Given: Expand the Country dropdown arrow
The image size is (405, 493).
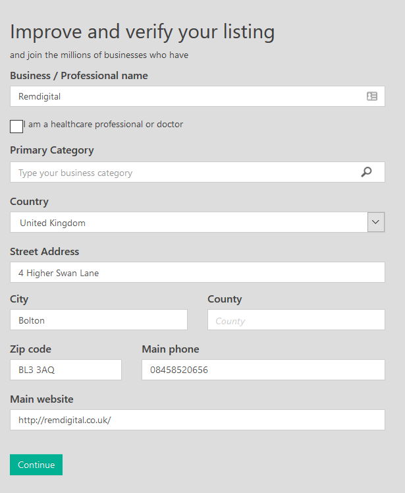Looking at the screenshot, I should pos(376,222).
